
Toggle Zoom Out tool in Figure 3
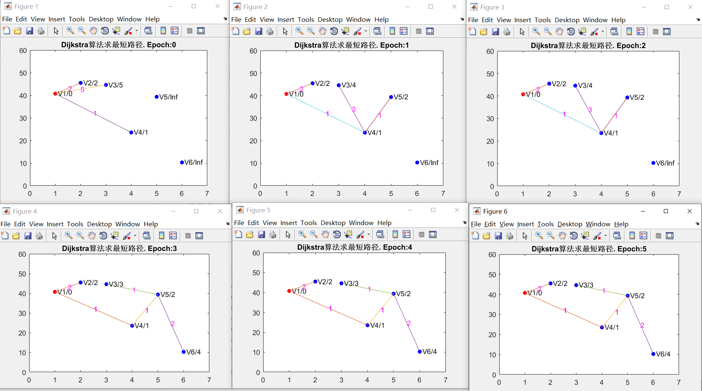click(548, 32)
